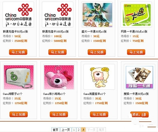Click 马上兑换 under Game淘骰子
The height and width of the screenshot is (132, 158).
19,114
